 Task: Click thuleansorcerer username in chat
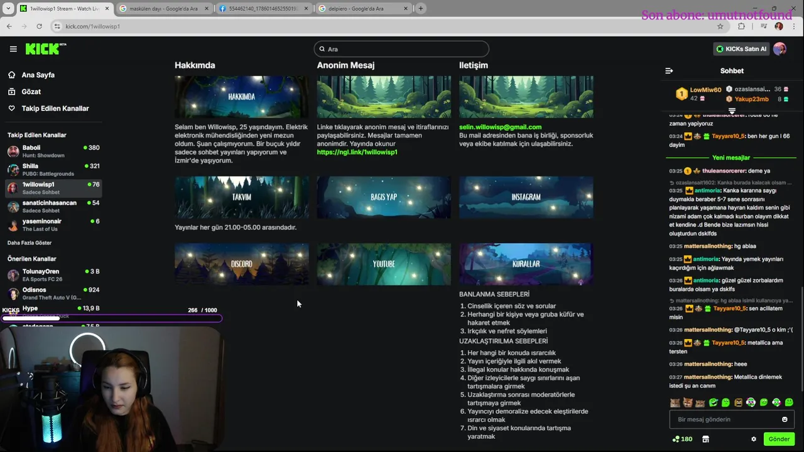(724, 171)
